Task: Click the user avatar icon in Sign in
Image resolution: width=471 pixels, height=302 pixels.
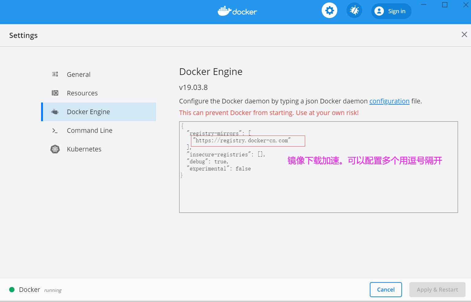Action: pyautogui.click(x=379, y=11)
